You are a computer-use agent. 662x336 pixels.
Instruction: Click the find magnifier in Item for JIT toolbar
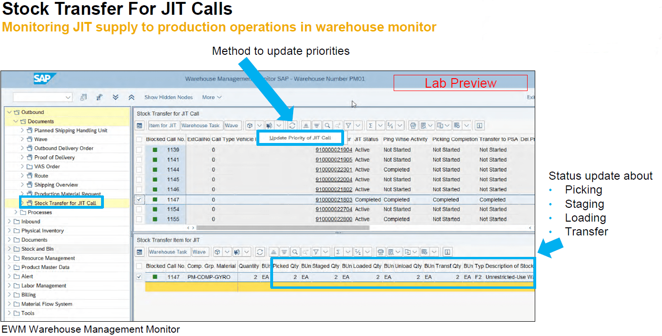coord(295,252)
